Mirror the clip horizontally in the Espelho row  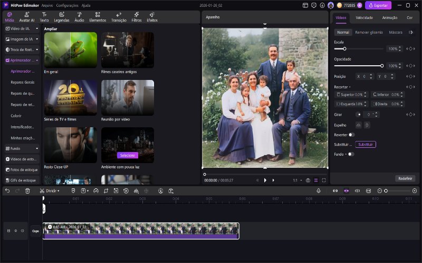pos(359,125)
